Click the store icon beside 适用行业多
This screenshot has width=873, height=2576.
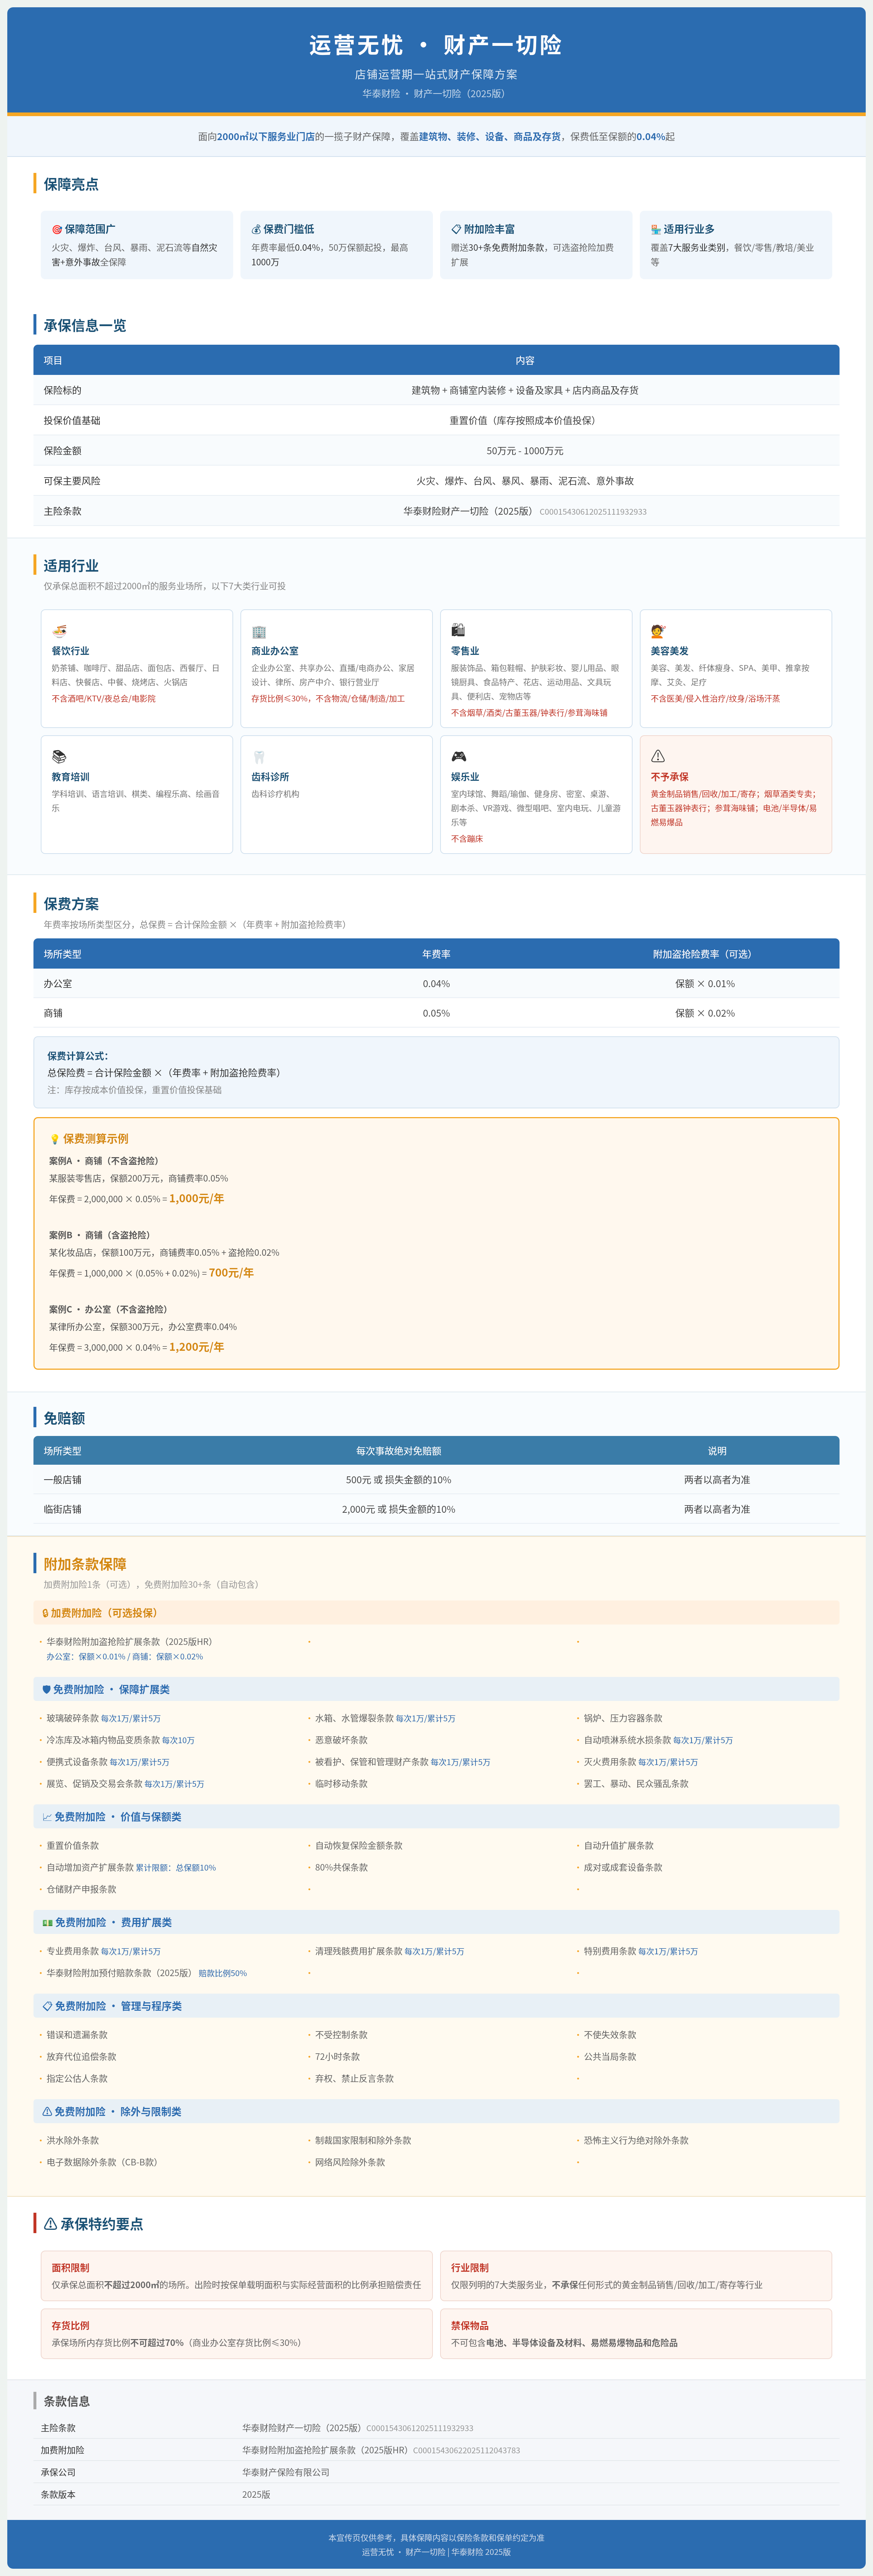click(x=656, y=230)
